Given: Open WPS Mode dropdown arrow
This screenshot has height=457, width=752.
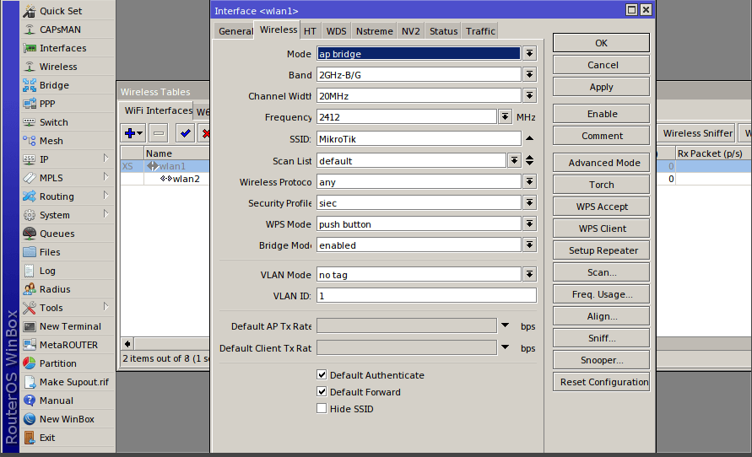Looking at the screenshot, I should click(529, 224).
